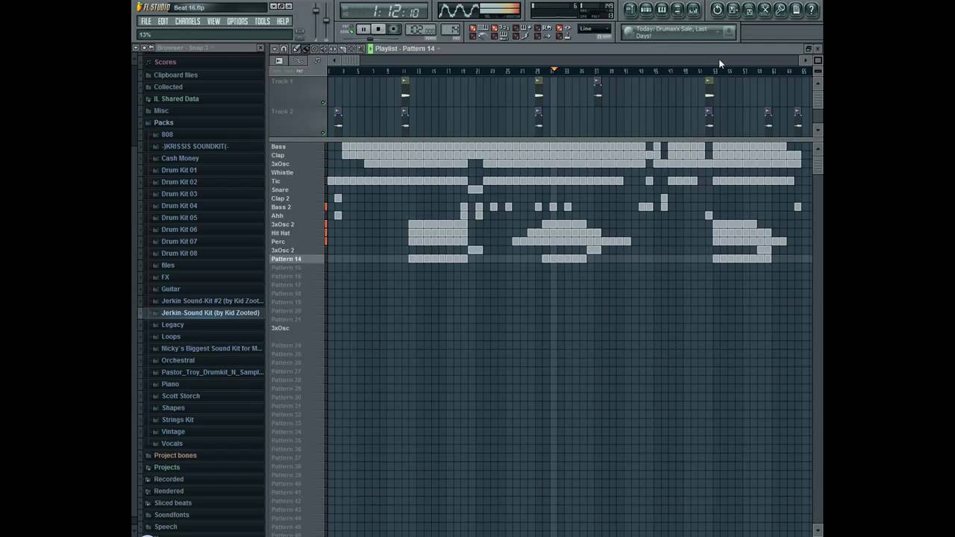Expand the Misc folder in browser
Screen dimensions: 955x537
tap(161, 110)
